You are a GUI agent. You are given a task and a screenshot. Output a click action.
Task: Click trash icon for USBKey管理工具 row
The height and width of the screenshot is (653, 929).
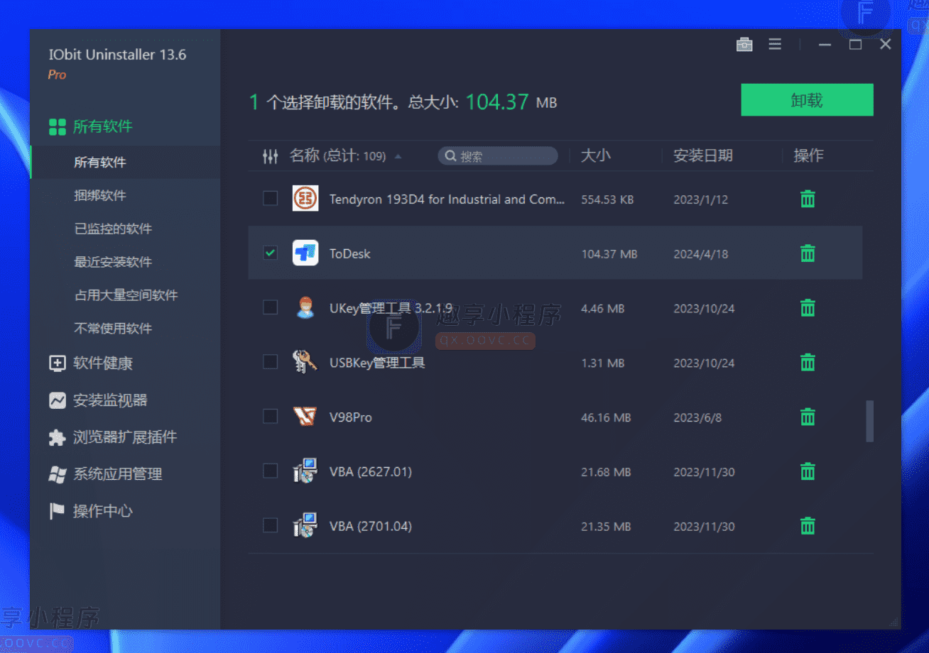click(808, 363)
